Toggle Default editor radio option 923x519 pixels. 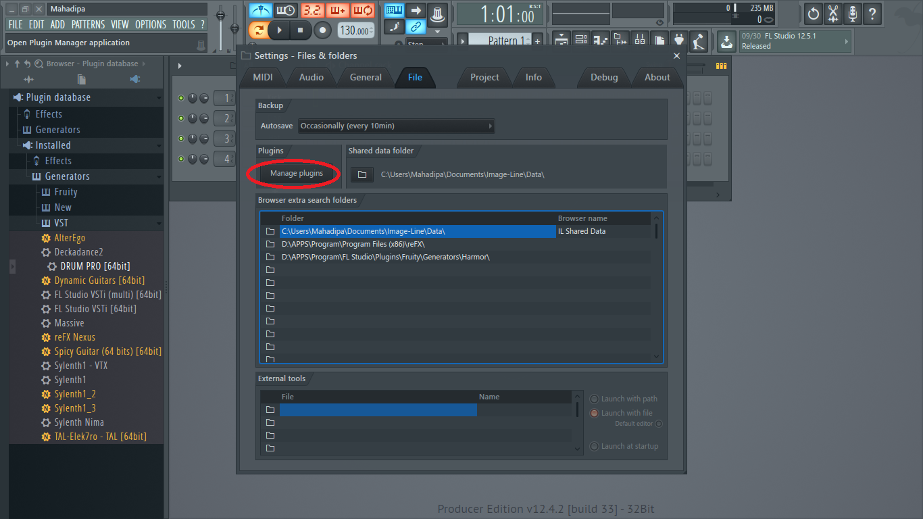[x=659, y=424]
